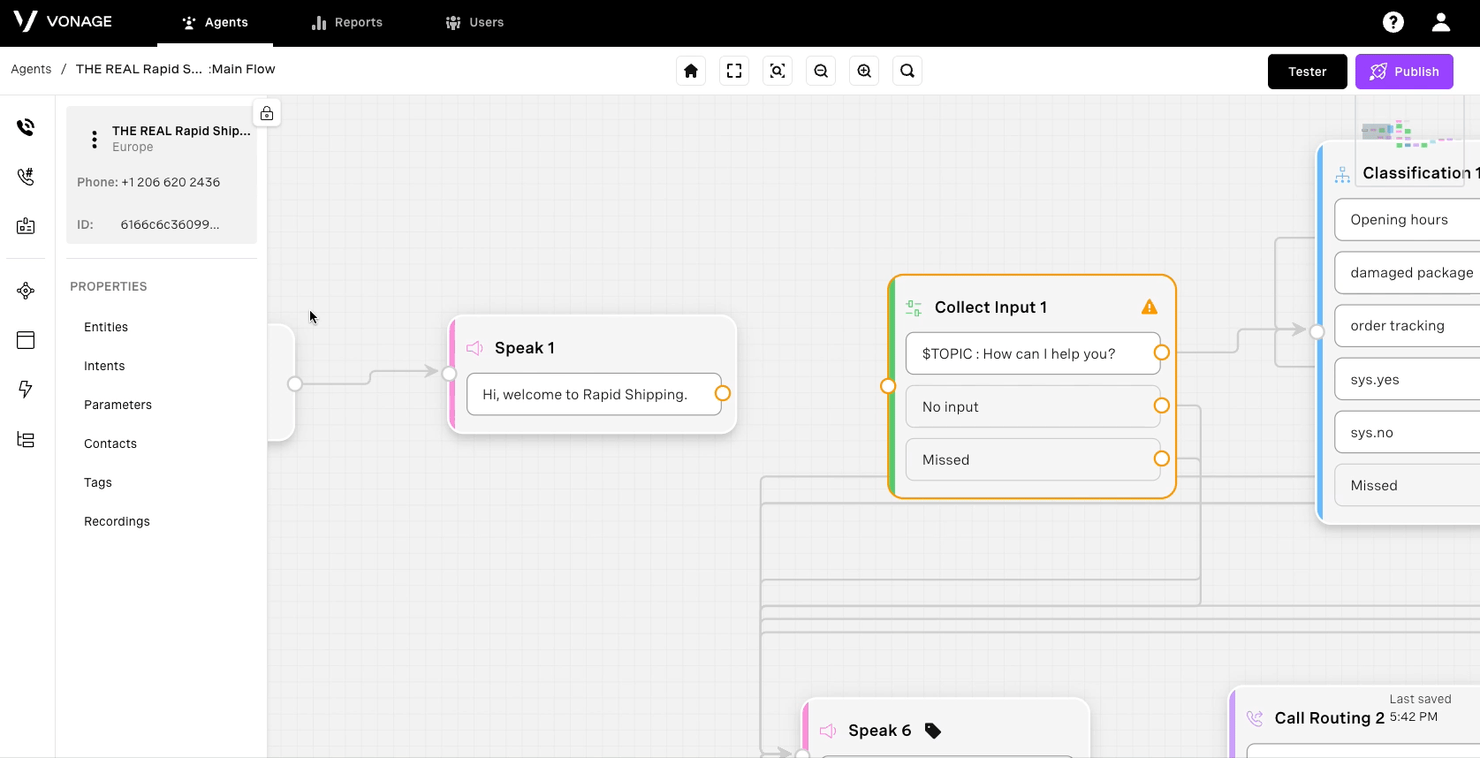Image resolution: width=1480 pixels, height=758 pixels.
Task: Open Intents in properties
Action: pos(104,366)
